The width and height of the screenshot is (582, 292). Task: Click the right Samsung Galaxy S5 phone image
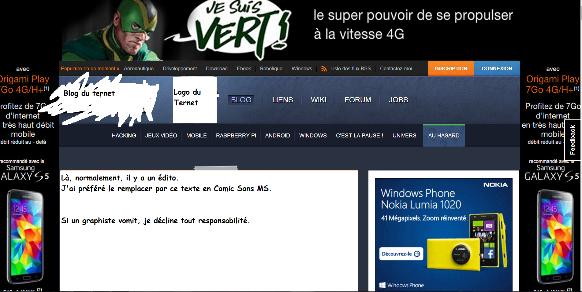[555, 237]
